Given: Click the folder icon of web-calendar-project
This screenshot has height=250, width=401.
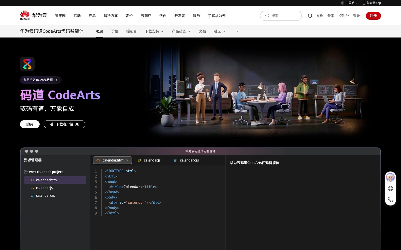Looking at the screenshot, I should (26, 172).
